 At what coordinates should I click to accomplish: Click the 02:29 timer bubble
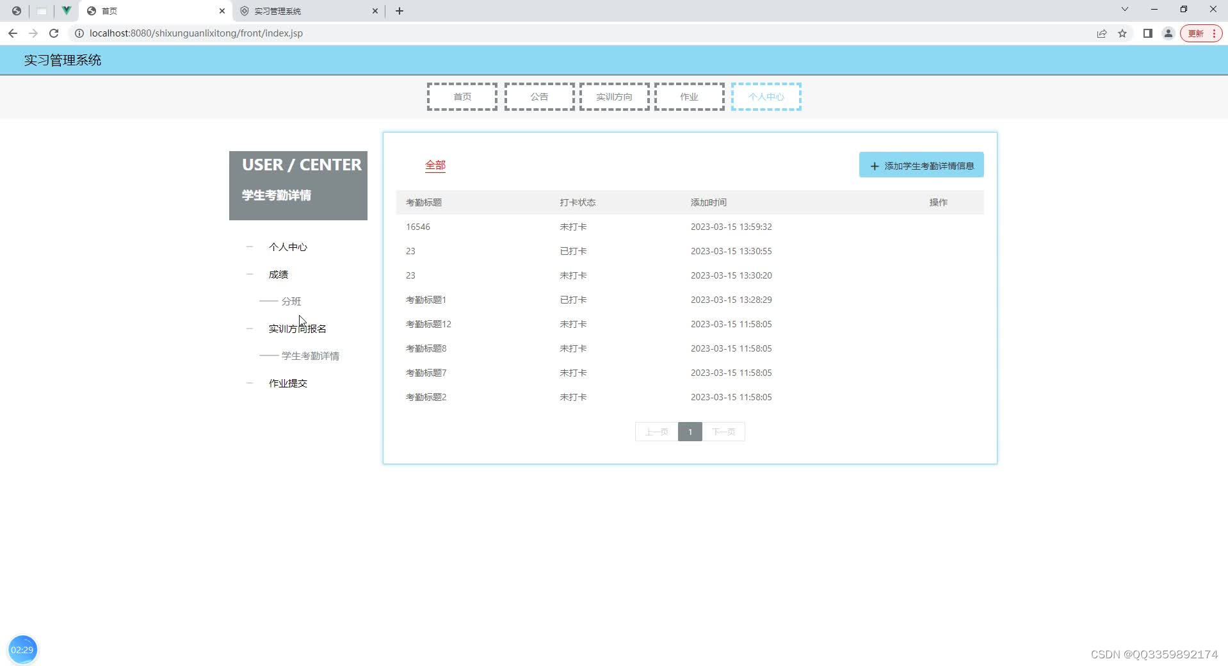coord(22,649)
